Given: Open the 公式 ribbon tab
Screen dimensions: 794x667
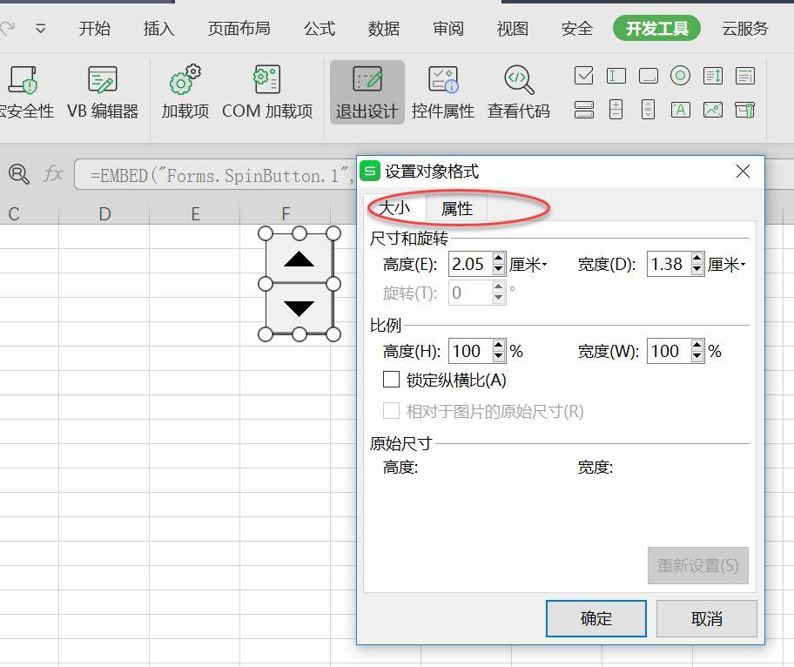Looking at the screenshot, I should 320,29.
